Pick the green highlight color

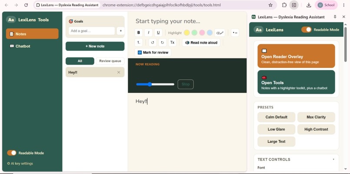(x=195, y=33)
